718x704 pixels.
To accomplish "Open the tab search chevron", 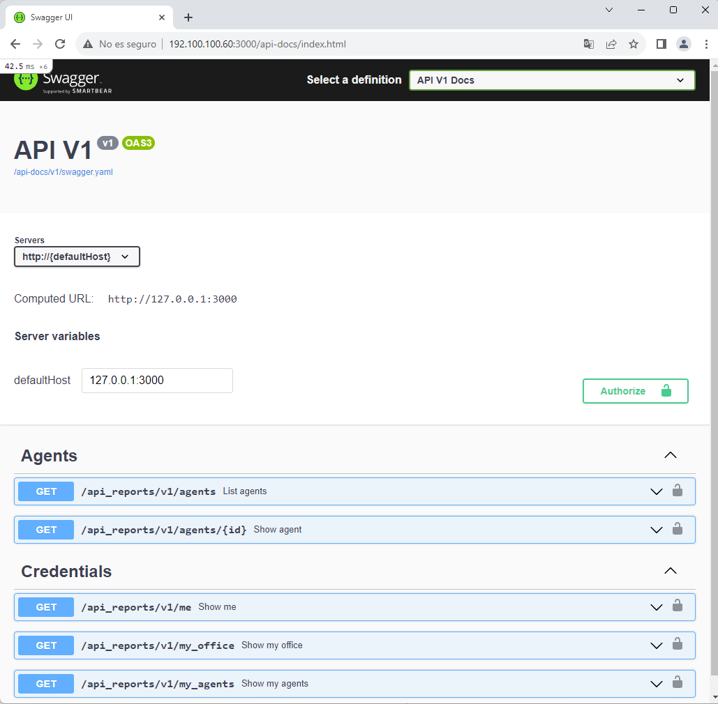I will (x=609, y=10).
